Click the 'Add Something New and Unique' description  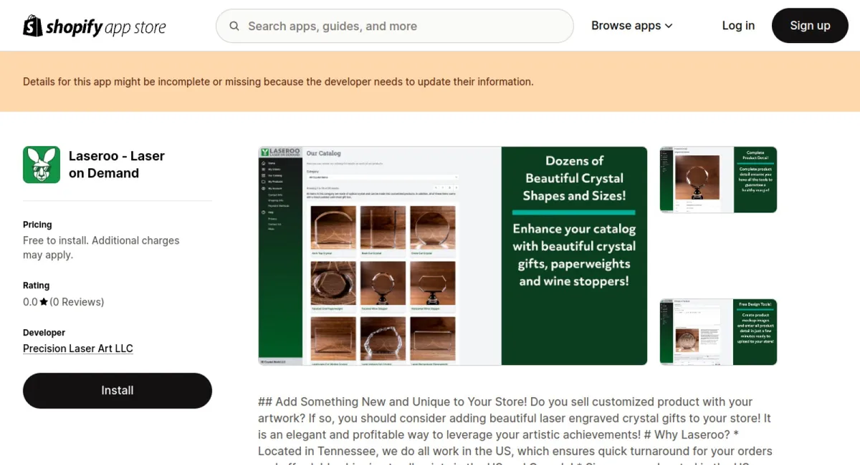pos(515,426)
